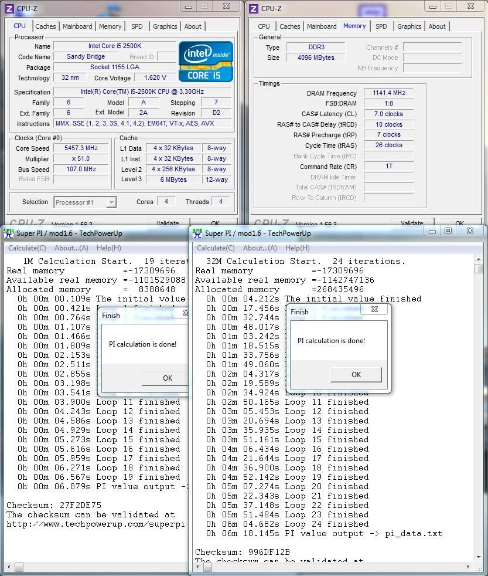
Task: Click the Level 3 cache value 6 MBytes
Action: tap(173, 179)
